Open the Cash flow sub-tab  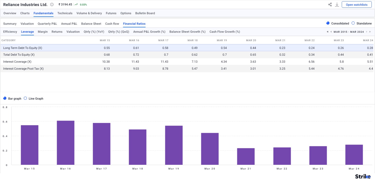112,24
